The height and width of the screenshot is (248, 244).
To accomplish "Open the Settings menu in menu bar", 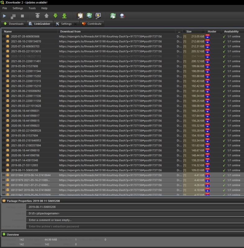I will 18,8.
